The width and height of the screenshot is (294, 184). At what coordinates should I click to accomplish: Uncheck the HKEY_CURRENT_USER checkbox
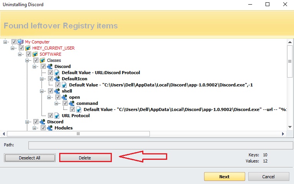coord(21,48)
